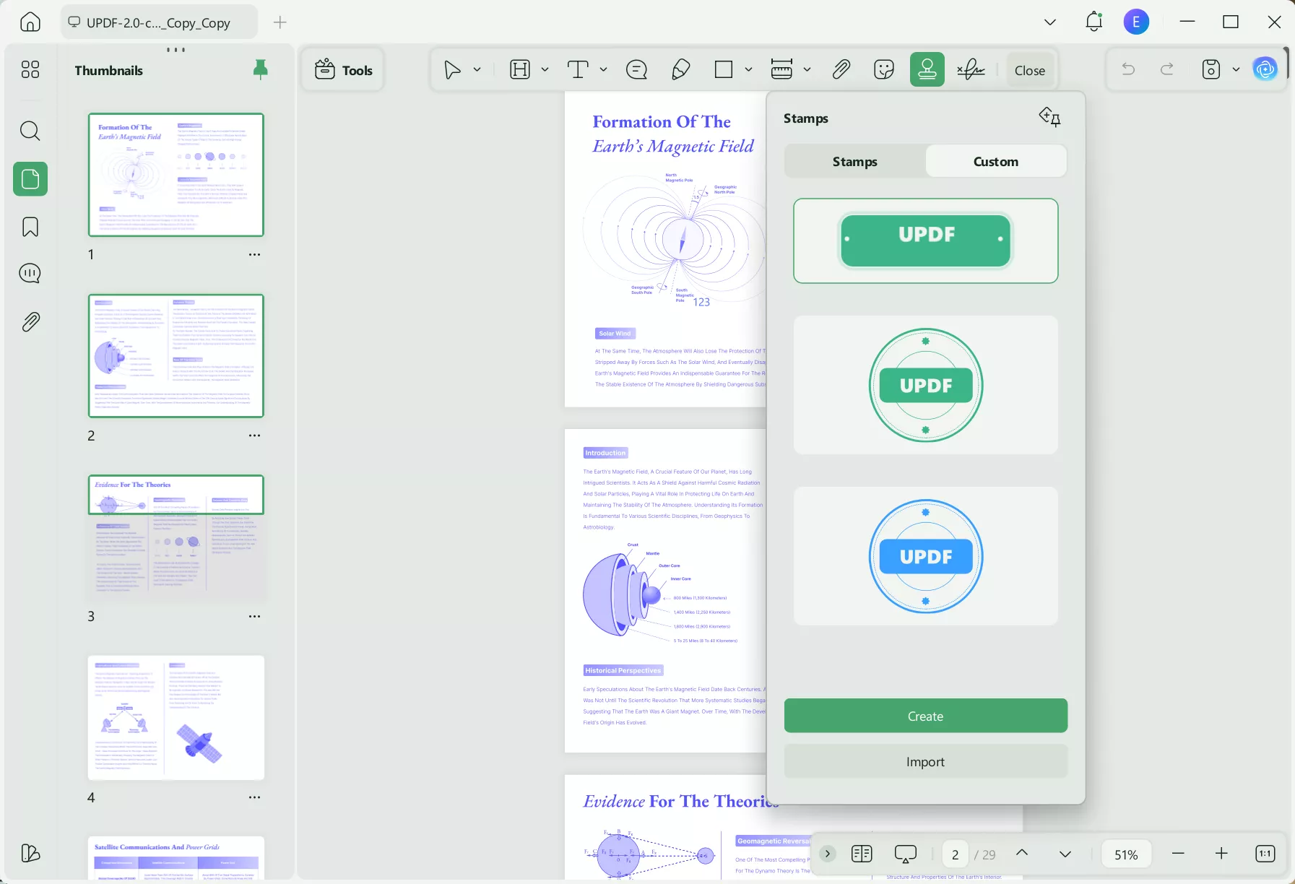Select the attach file paperclip tool
Viewport: 1295px width, 884px height.
[x=841, y=70]
